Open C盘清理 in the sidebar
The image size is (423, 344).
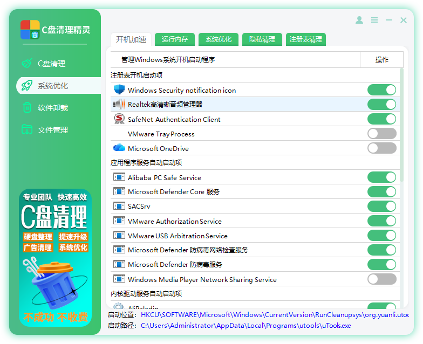[x=51, y=64]
